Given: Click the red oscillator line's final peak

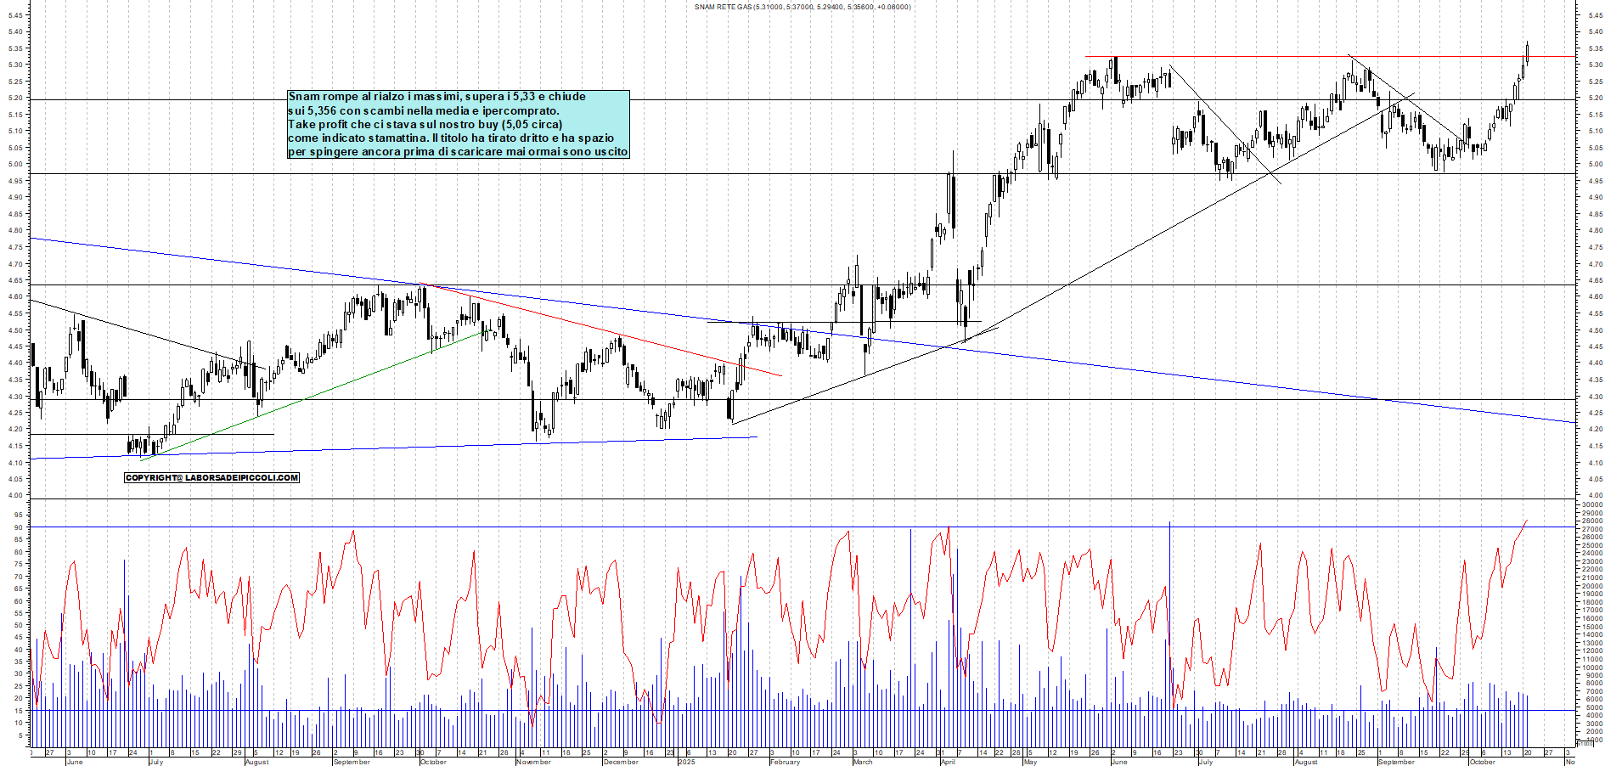Looking at the screenshot, I should (x=1527, y=520).
